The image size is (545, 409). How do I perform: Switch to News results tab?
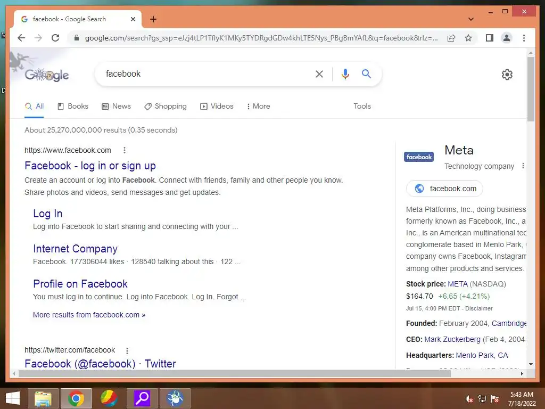[116, 107]
